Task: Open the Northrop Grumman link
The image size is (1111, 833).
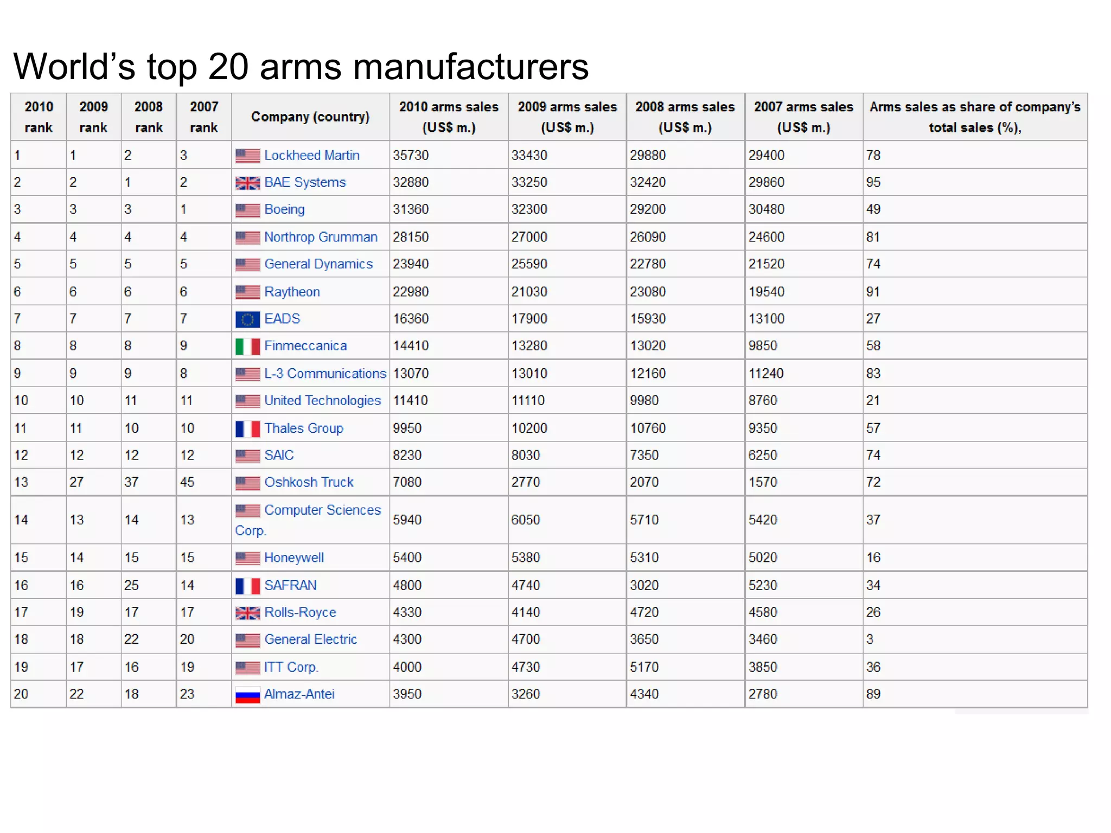Action: (x=321, y=237)
